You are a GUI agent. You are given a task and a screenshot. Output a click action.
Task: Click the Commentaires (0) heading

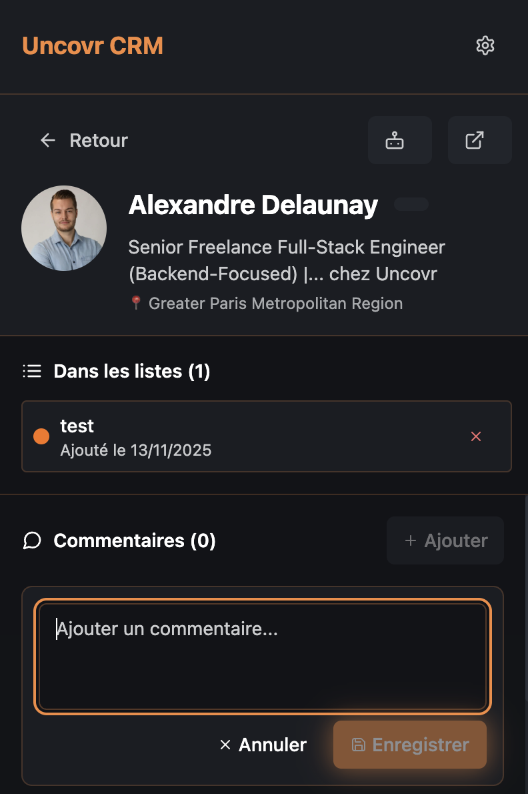pos(135,540)
